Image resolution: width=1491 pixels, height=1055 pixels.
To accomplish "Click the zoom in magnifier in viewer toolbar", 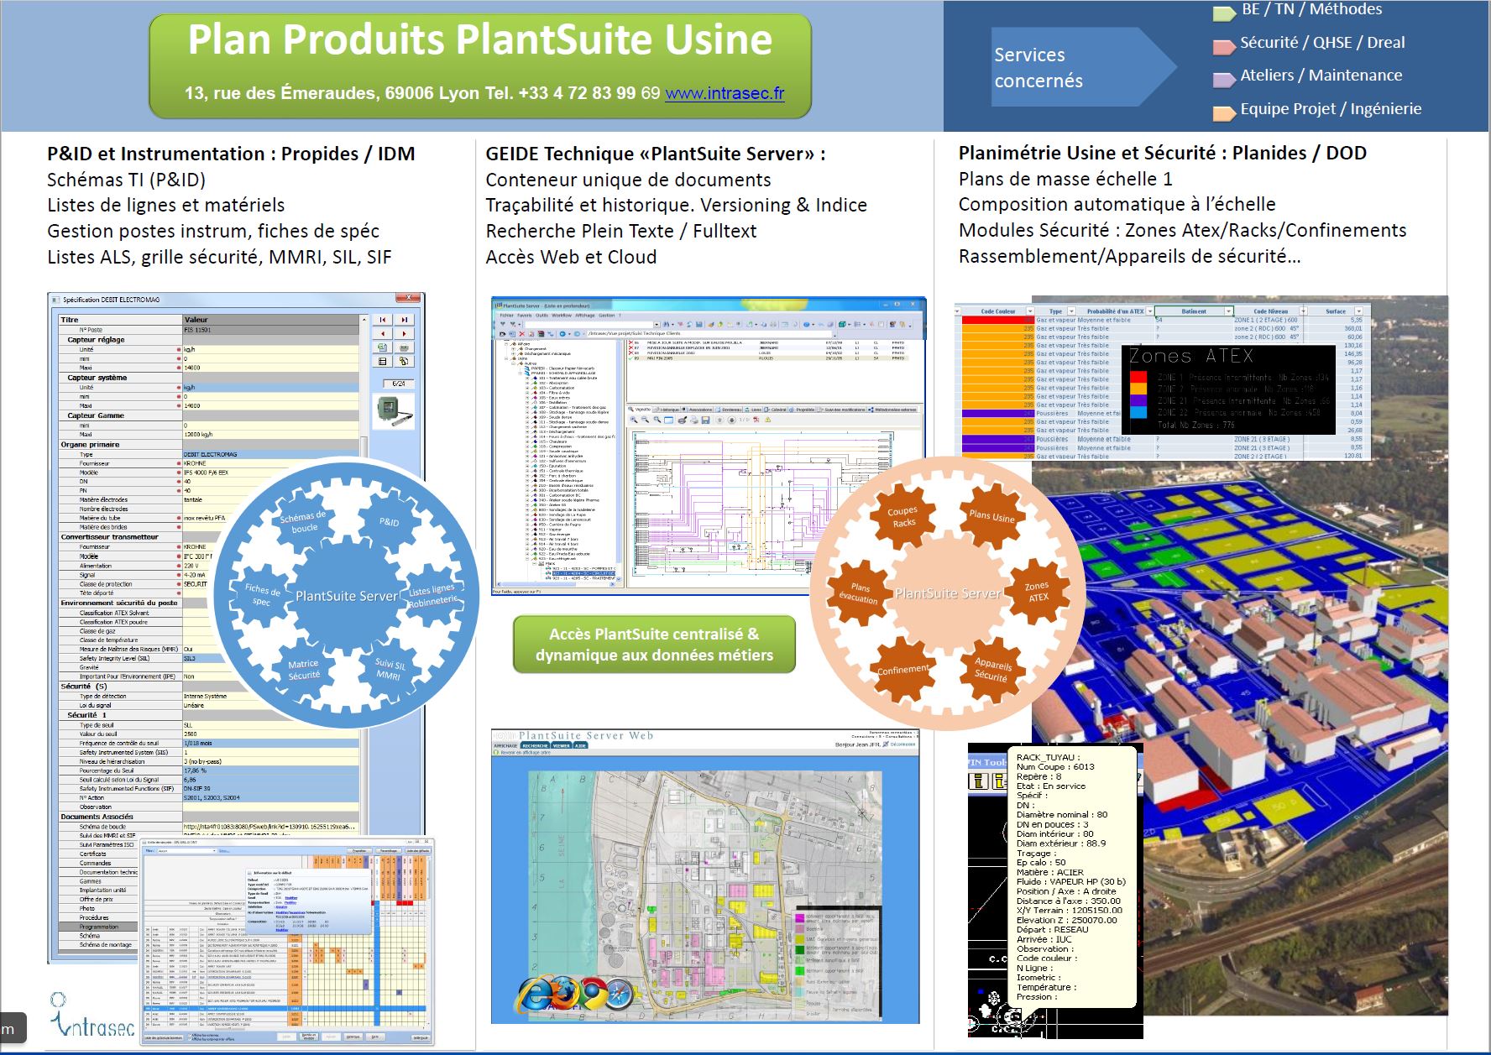I will click(634, 420).
